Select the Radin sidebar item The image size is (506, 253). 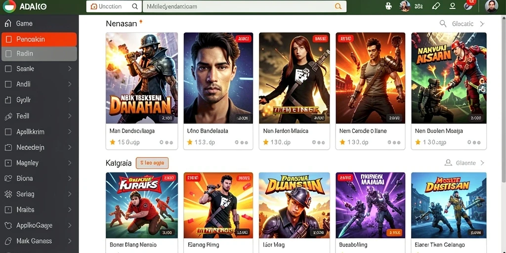pyautogui.click(x=39, y=53)
